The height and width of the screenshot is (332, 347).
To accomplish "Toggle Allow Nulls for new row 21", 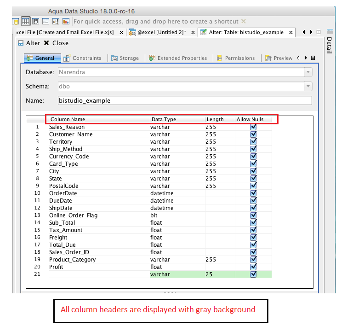I will pyautogui.click(x=253, y=274).
